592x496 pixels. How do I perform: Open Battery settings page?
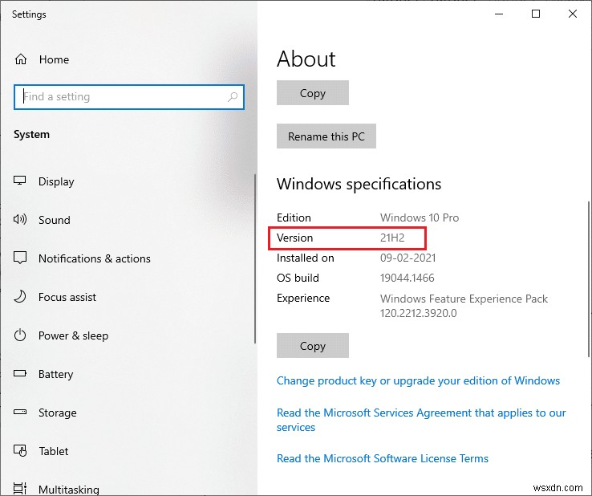pyautogui.click(x=55, y=374)
